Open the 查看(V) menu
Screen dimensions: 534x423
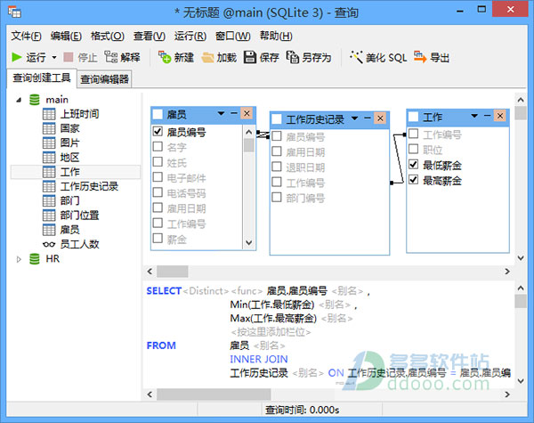tap(150, 36)
